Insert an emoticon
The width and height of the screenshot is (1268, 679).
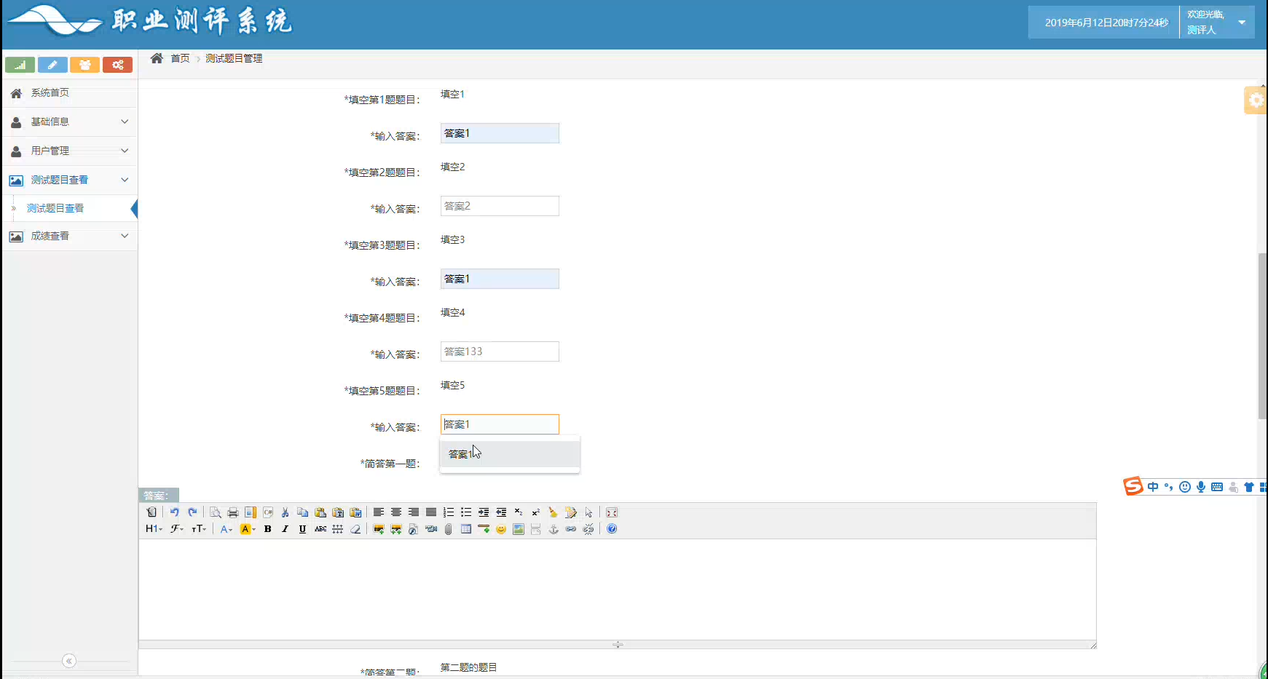click(501, 529)
